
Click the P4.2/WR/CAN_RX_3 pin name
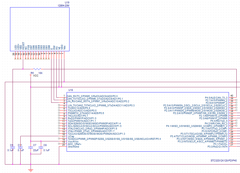click(x=216, y=124)
